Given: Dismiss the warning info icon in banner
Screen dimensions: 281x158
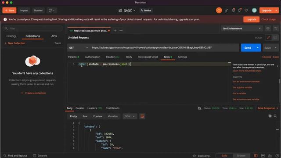Looking at the screenshot, I should click(x=5, y=19).
